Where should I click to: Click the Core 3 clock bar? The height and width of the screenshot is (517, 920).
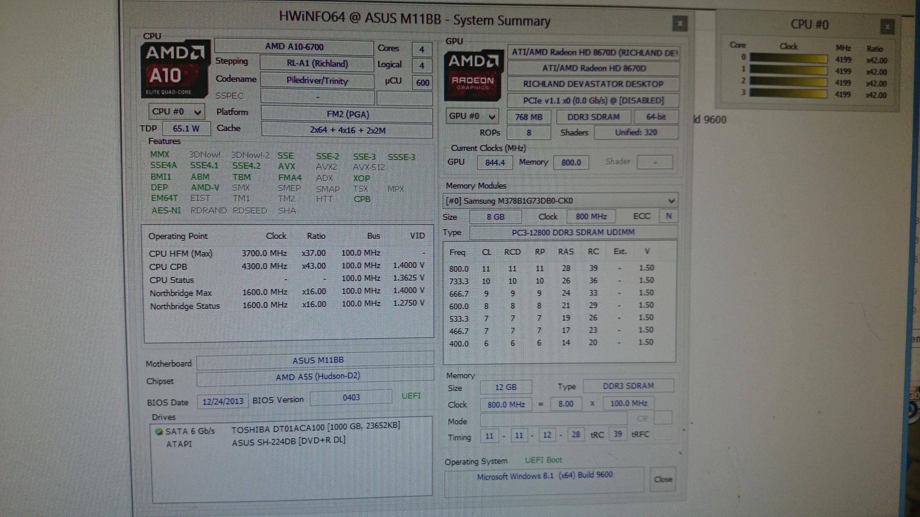click(x=788, y=93)
